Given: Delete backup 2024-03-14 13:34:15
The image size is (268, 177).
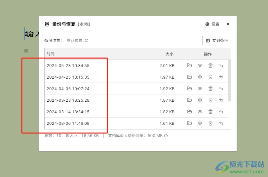Looking at the screenshot, I should pos(211,112).
